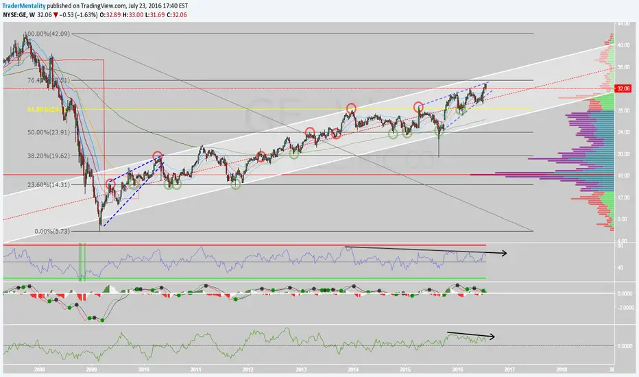639x377 pixels.
Task: Click 0.0000 on the MACD pane axis
Action: (625, 293)
